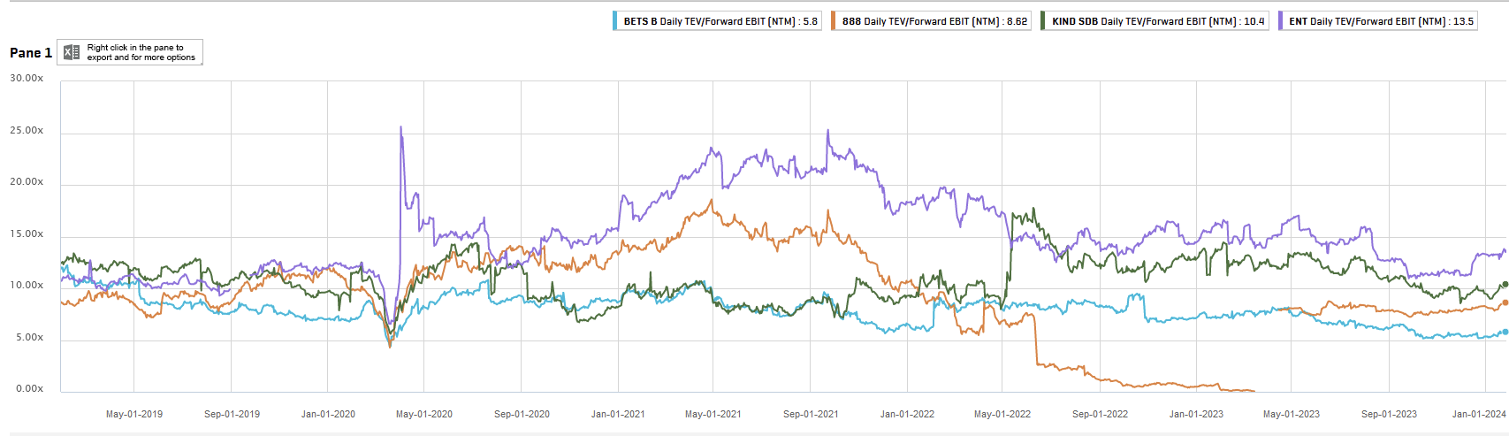
Task: Select the BETS B TEV/Forward EBIT legend entry
Action: point(720,21)
